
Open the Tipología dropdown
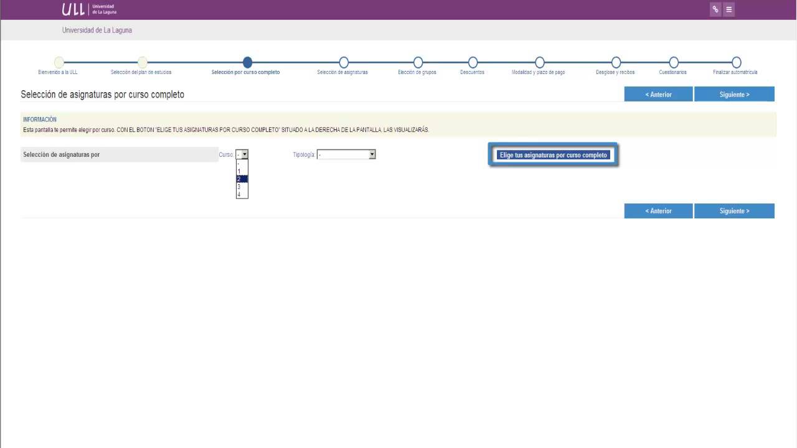(346, 154)
